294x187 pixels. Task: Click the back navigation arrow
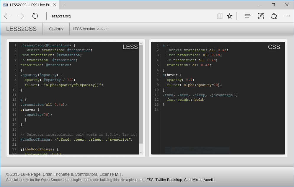coord(7,16)
